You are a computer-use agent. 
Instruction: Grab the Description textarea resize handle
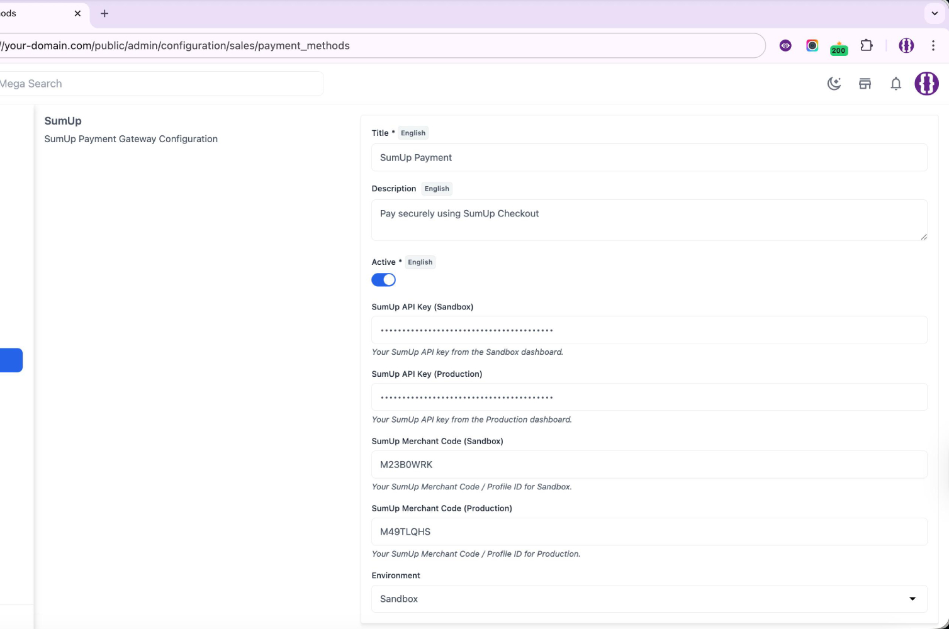coord(924,237)
